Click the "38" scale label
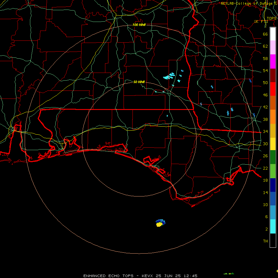Screen dimensions: 278x278 (x=265, y=119)
